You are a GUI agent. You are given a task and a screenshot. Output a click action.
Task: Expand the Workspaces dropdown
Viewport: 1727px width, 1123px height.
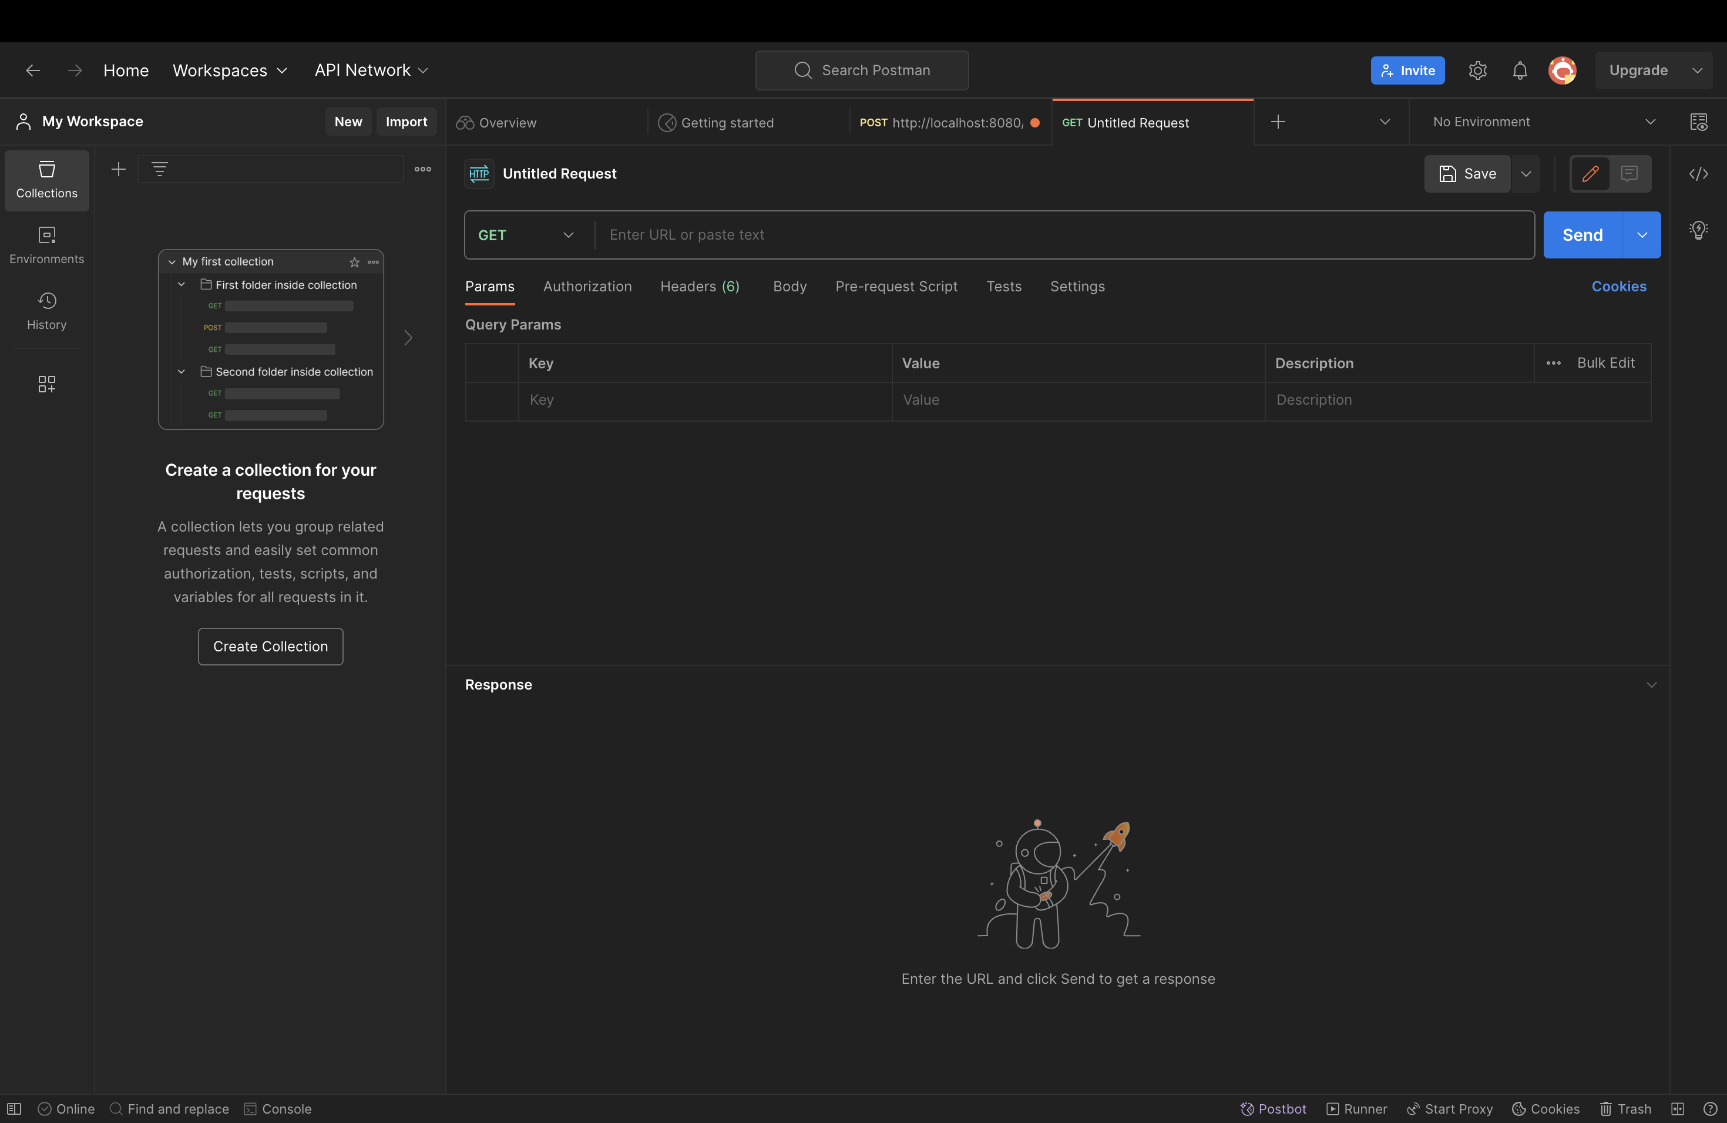pyautogui.click(x=230, y=70)
